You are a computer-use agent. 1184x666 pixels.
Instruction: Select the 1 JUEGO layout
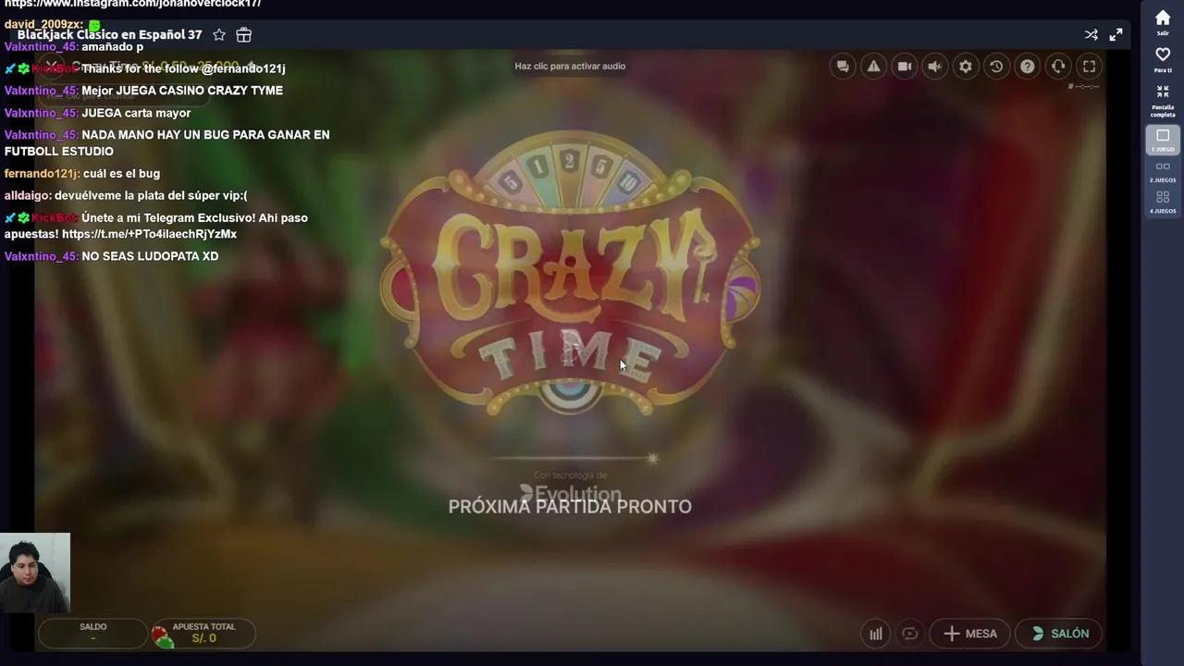tap(1163, 140)
